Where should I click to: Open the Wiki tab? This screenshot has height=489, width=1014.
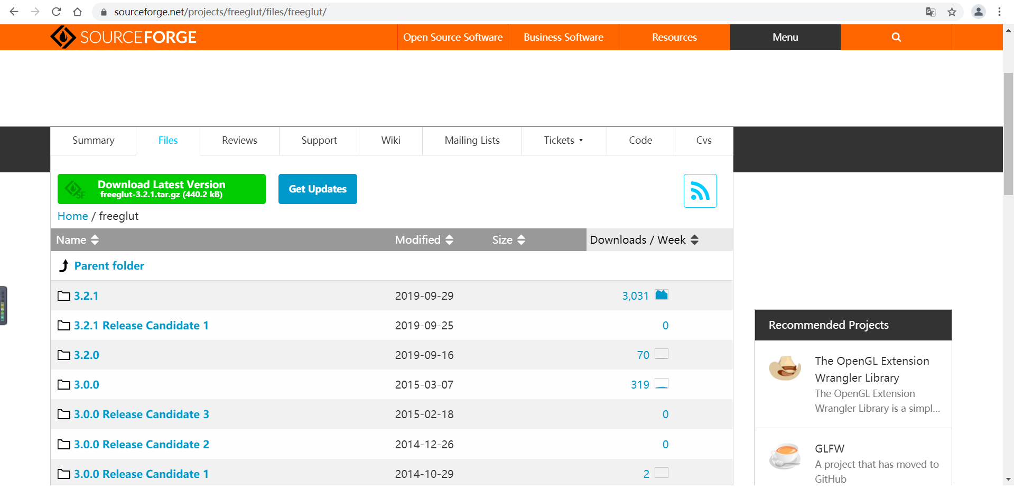point(390,140)
